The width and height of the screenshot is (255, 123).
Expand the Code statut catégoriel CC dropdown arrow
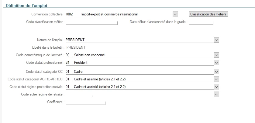point(216,72)
